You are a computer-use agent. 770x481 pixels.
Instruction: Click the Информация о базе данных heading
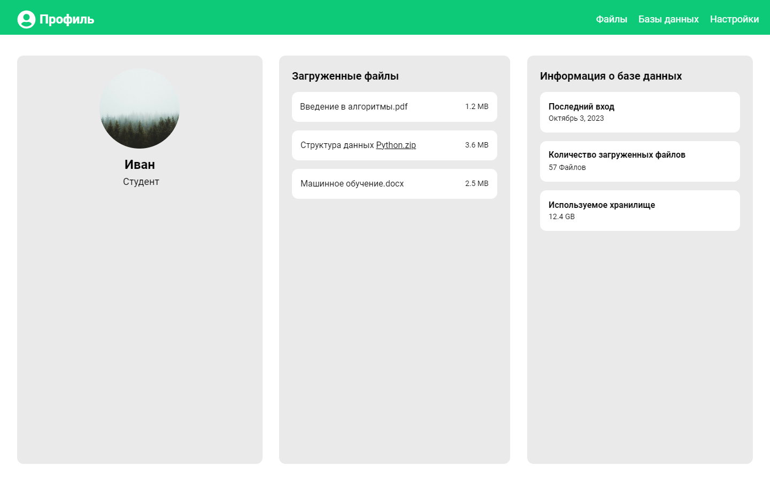tap(611, 76)
